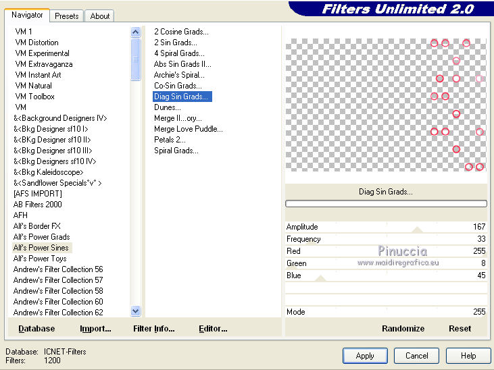Select Sandflower Specials category
Viewport: 494px width, 370px height.
pos(57,183)
